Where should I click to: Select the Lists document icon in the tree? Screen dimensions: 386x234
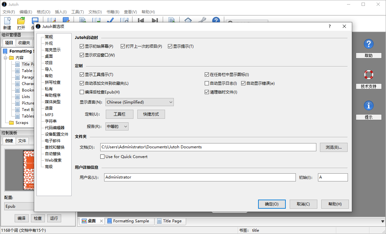(17, 96)
